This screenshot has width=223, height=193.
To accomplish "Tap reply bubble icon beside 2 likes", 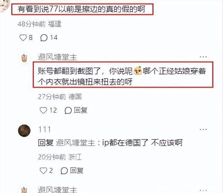I will pyautogui.click(x=64, y=171).
